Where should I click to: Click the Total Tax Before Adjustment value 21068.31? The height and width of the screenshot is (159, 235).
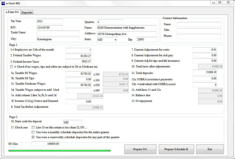90,107
